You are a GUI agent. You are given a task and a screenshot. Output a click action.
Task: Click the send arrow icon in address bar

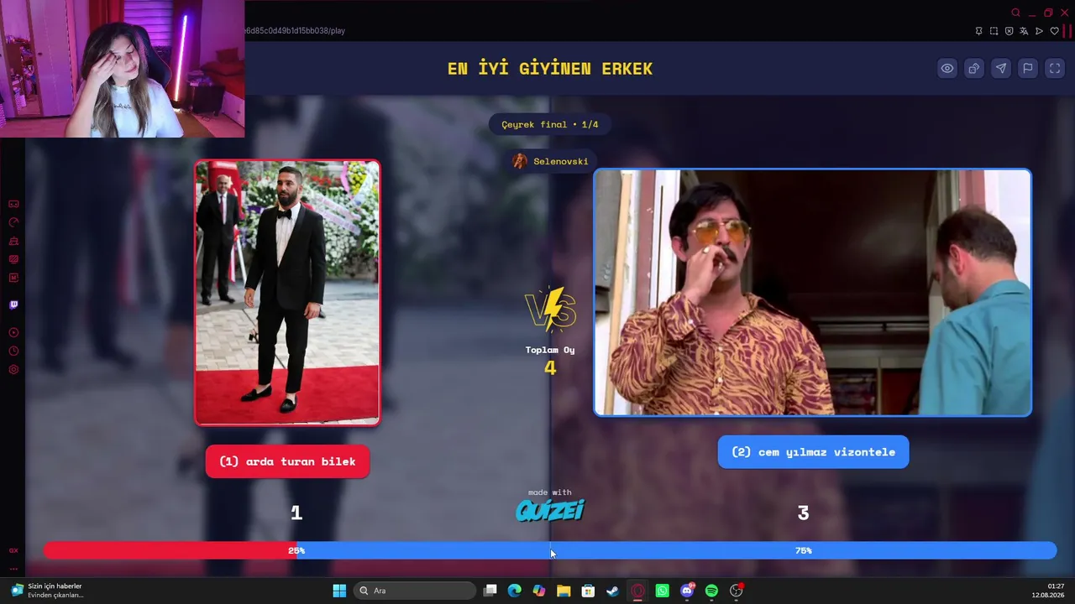click(x=1039, y=31)
